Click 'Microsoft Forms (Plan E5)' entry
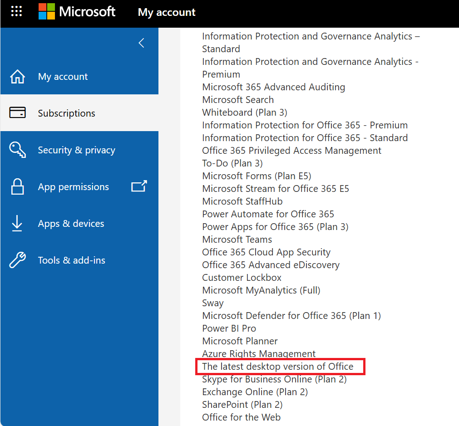The width and height of the screenshot is (459, 426). 257,176
